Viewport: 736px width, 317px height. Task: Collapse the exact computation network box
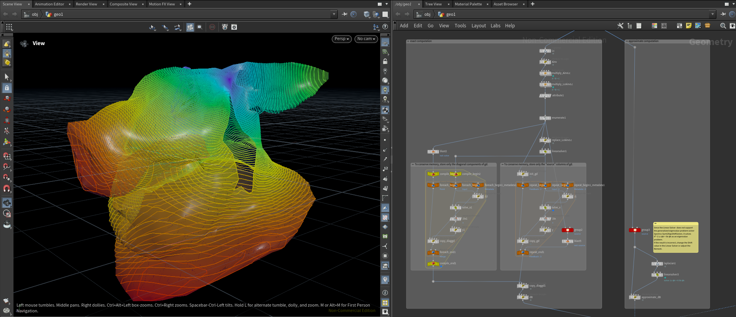(408, 41)
